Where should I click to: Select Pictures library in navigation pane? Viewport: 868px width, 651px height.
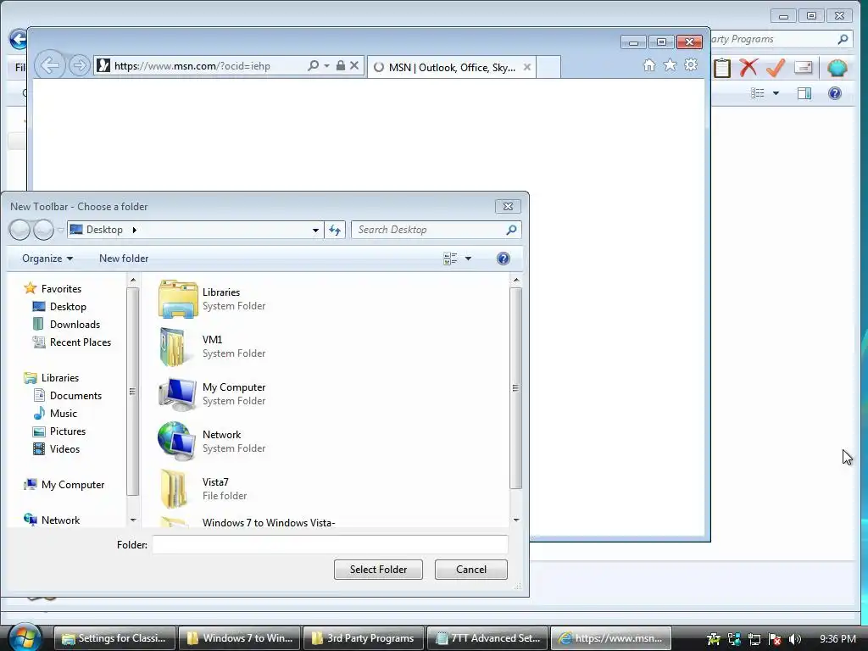(x=59, y=431)
